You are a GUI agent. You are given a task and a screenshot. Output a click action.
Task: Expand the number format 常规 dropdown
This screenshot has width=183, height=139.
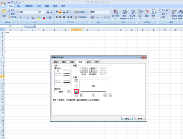tap(109, 12)
